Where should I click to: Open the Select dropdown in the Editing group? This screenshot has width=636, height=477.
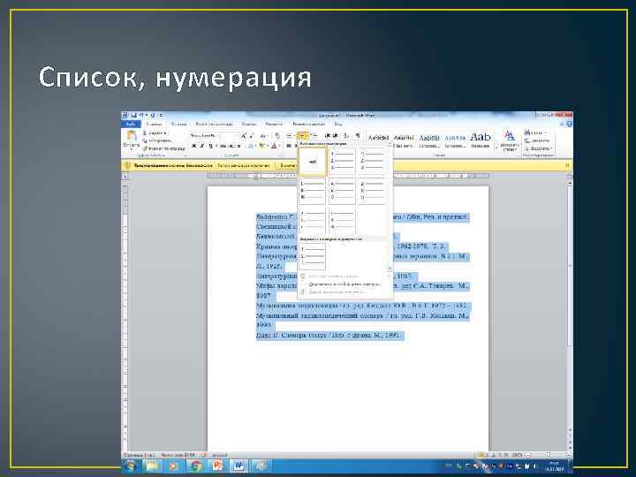coord(538,148)
